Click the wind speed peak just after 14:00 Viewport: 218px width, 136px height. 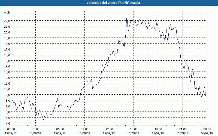tap(127, 16)
